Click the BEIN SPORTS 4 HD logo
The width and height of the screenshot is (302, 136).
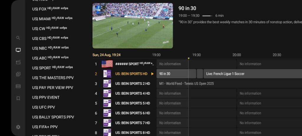point(107,94)
